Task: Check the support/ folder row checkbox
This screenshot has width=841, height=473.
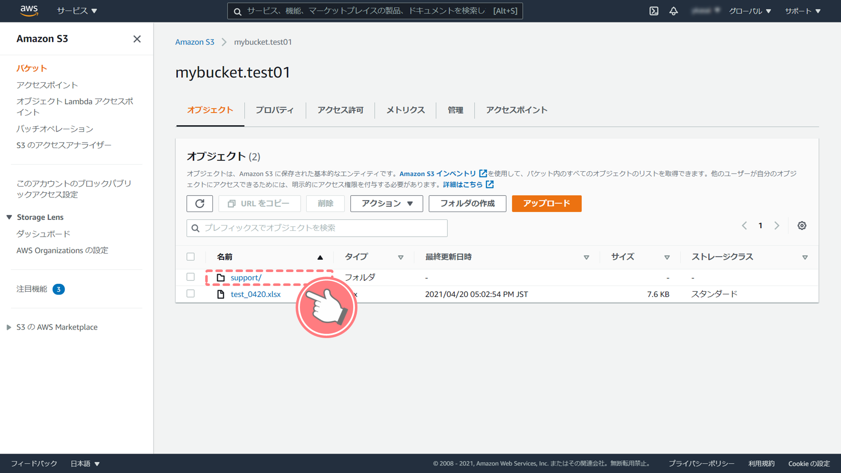Action: point(190,277)
